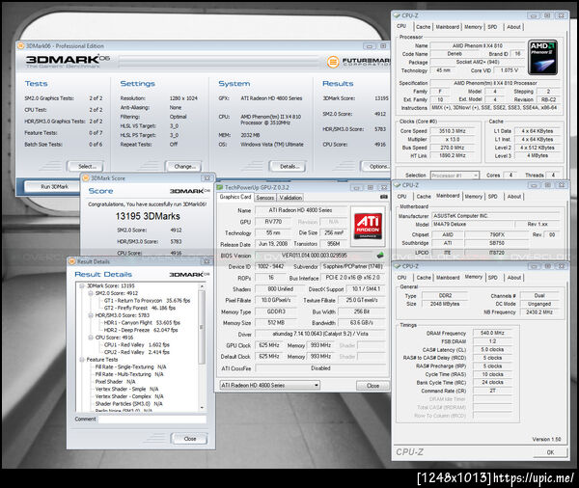The height and width of the screenshot is (488, 579).
Task: Open About tab in CPU-Z Timings window
Action: (x=514, y=278)
